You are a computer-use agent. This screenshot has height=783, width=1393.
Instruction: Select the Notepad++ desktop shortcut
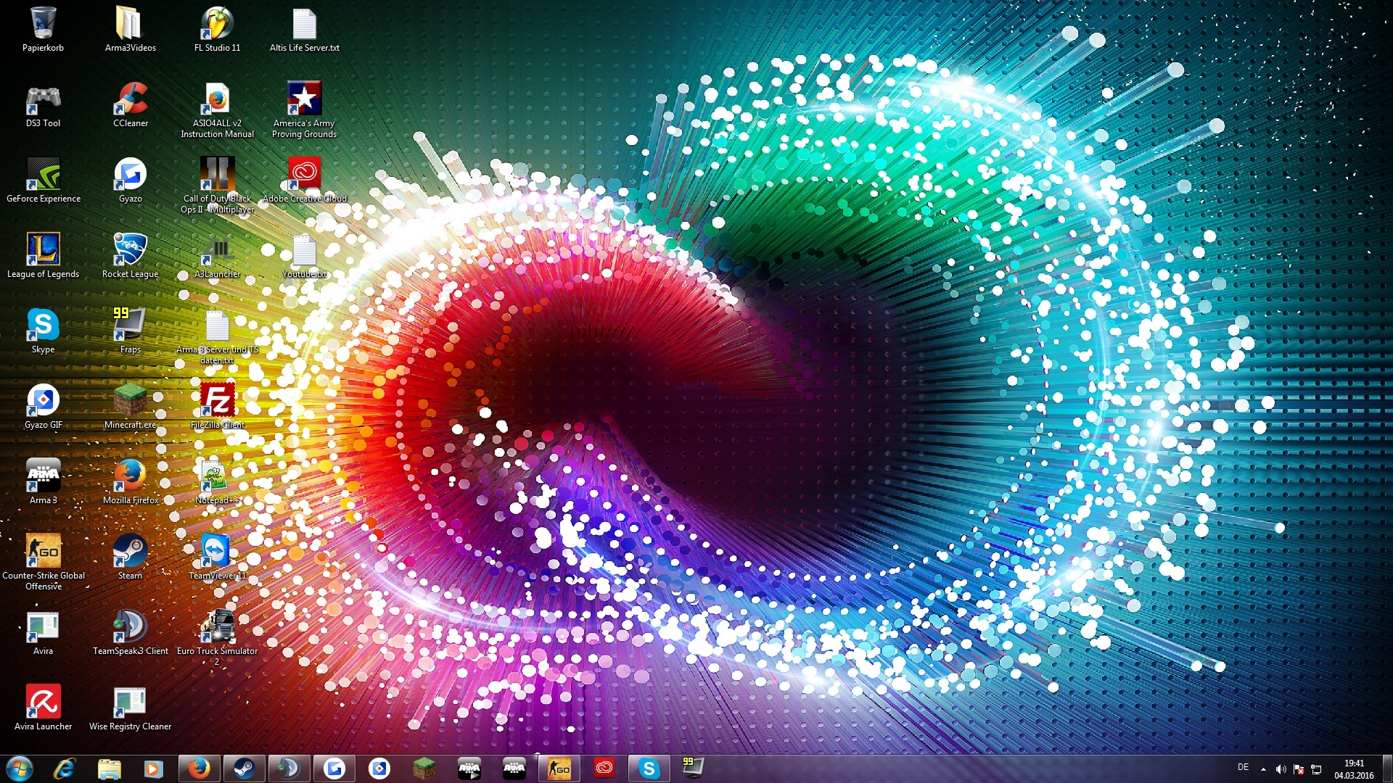click(214, 476)
